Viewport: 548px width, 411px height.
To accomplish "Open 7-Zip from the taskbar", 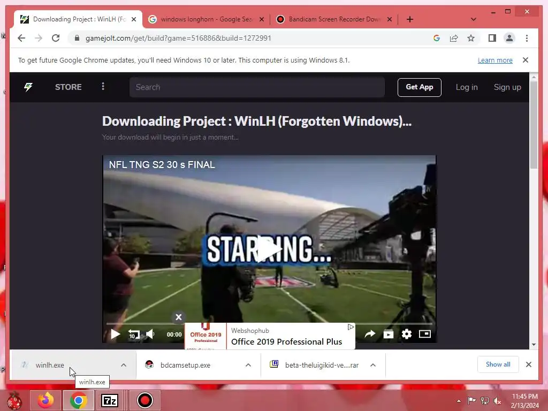I will pos(110,400).
